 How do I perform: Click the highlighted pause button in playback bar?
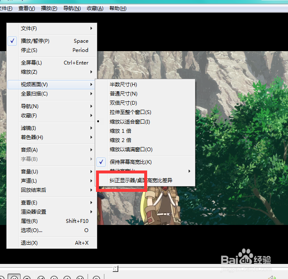(14, 277)
